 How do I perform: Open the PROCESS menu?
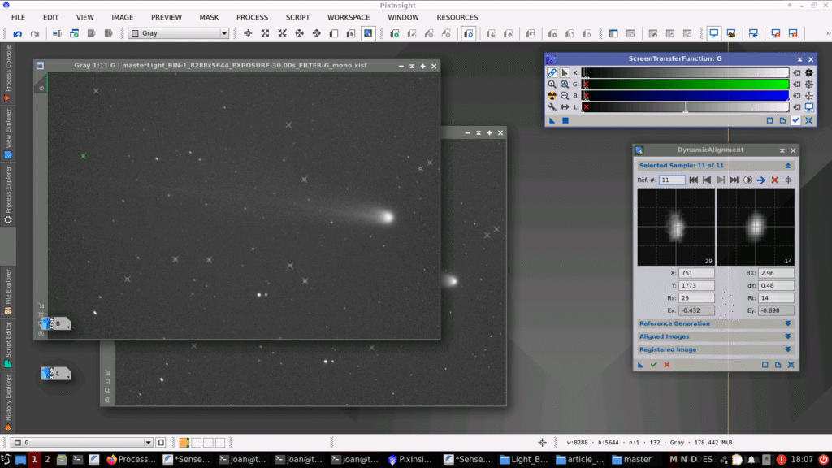(x=252, y=17)
